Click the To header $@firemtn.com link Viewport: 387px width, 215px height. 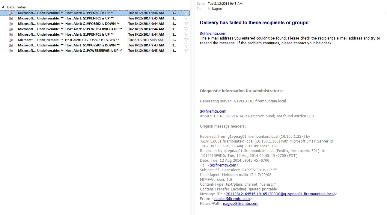pos(223,165)
